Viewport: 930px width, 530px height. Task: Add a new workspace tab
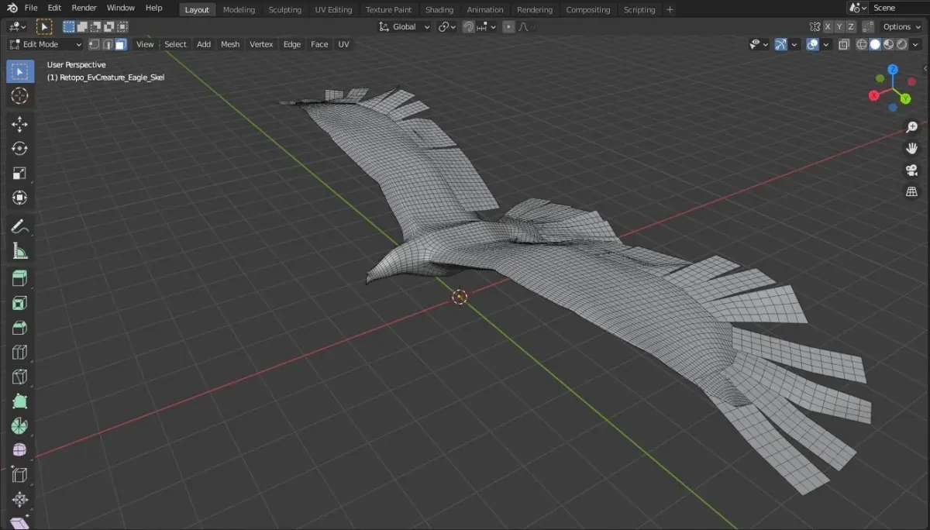[x=670, y=9]
